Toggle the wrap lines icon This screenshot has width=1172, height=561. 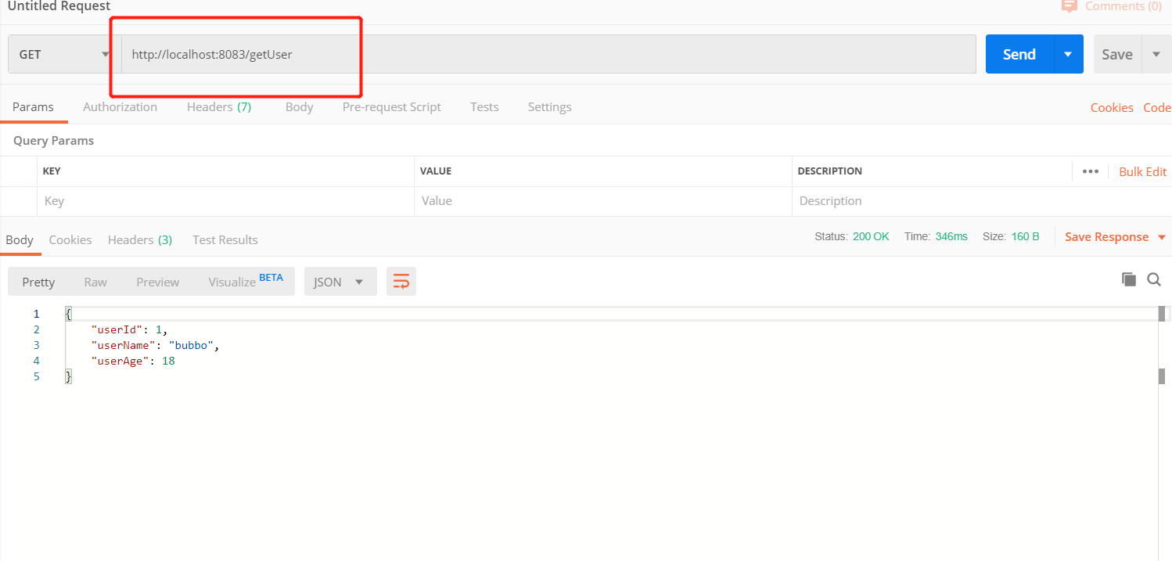401,282
